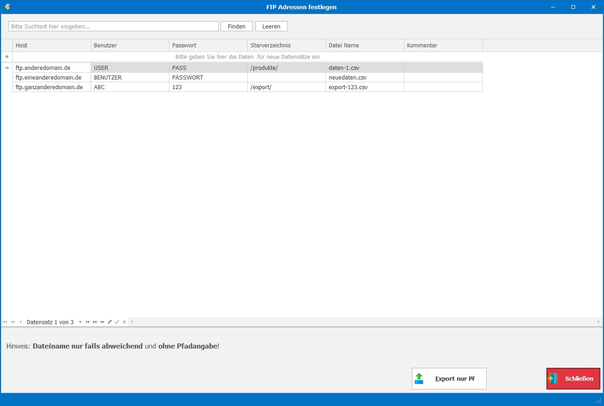This screenshot has width=604, height=406.
Task: Sort by Datei Name column header
Action: pyautogui.click(x=365, y=46)
